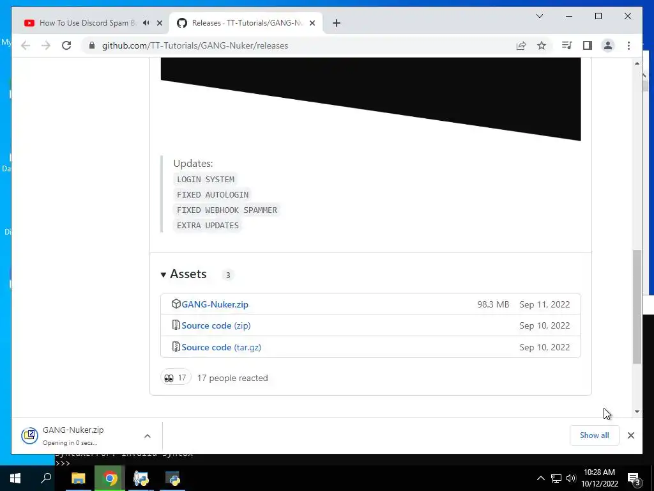Click FIXED AUTOLOGIN update entry

(212, 195)
